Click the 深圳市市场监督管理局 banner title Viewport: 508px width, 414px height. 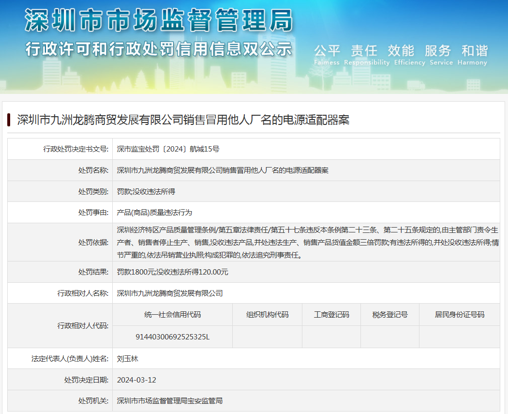pyautogui.click(x=159, y=20)
